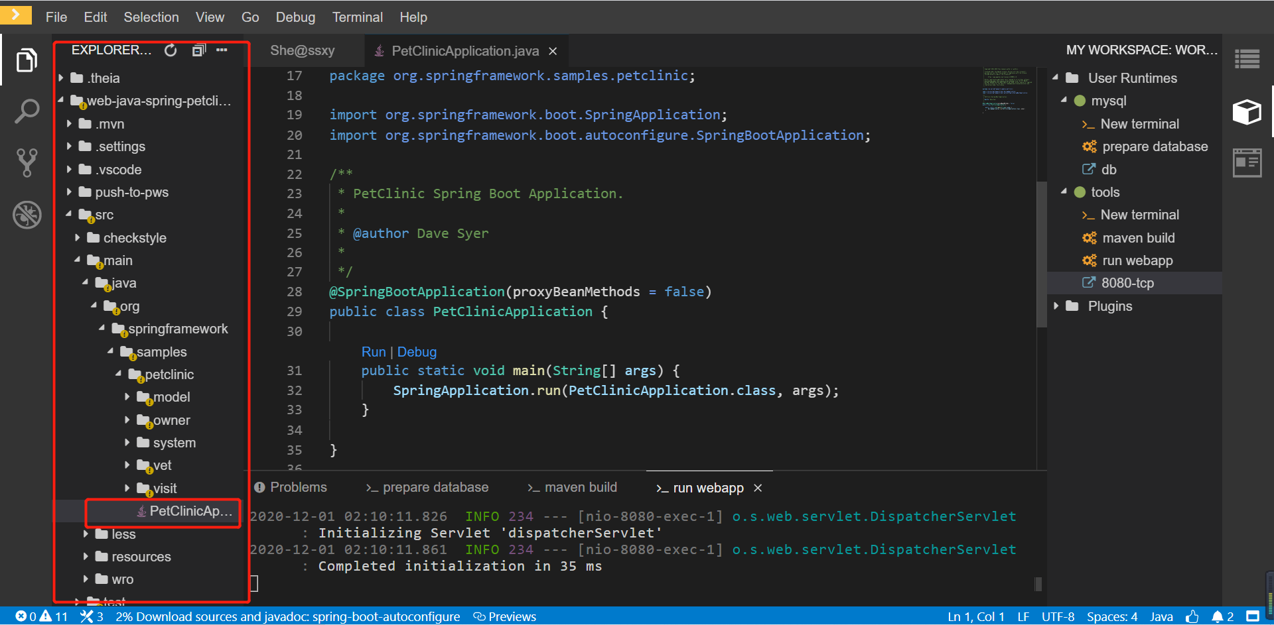Click the run webapp command gear icon
The image size is (1274, 625).
pyautogui.click(x=1089, y=260)
